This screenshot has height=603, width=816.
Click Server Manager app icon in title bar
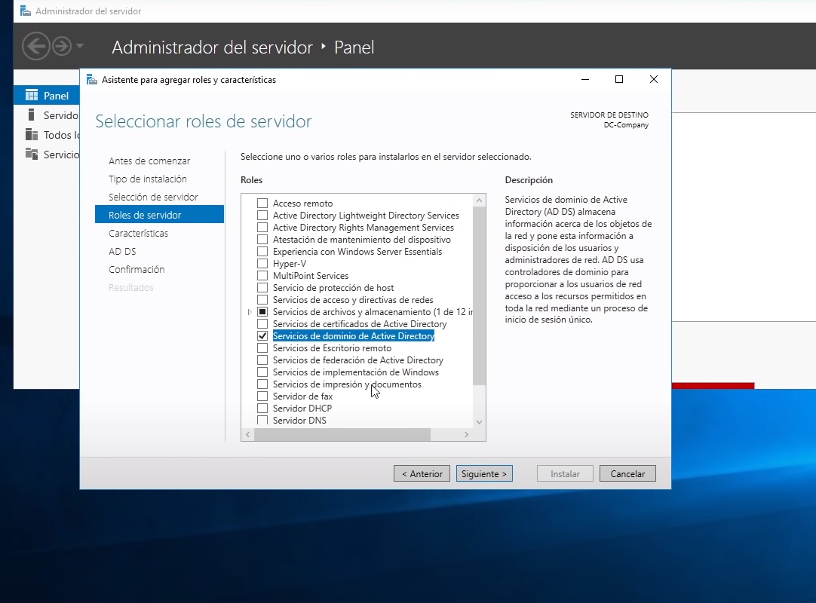[x=25, y=11]
